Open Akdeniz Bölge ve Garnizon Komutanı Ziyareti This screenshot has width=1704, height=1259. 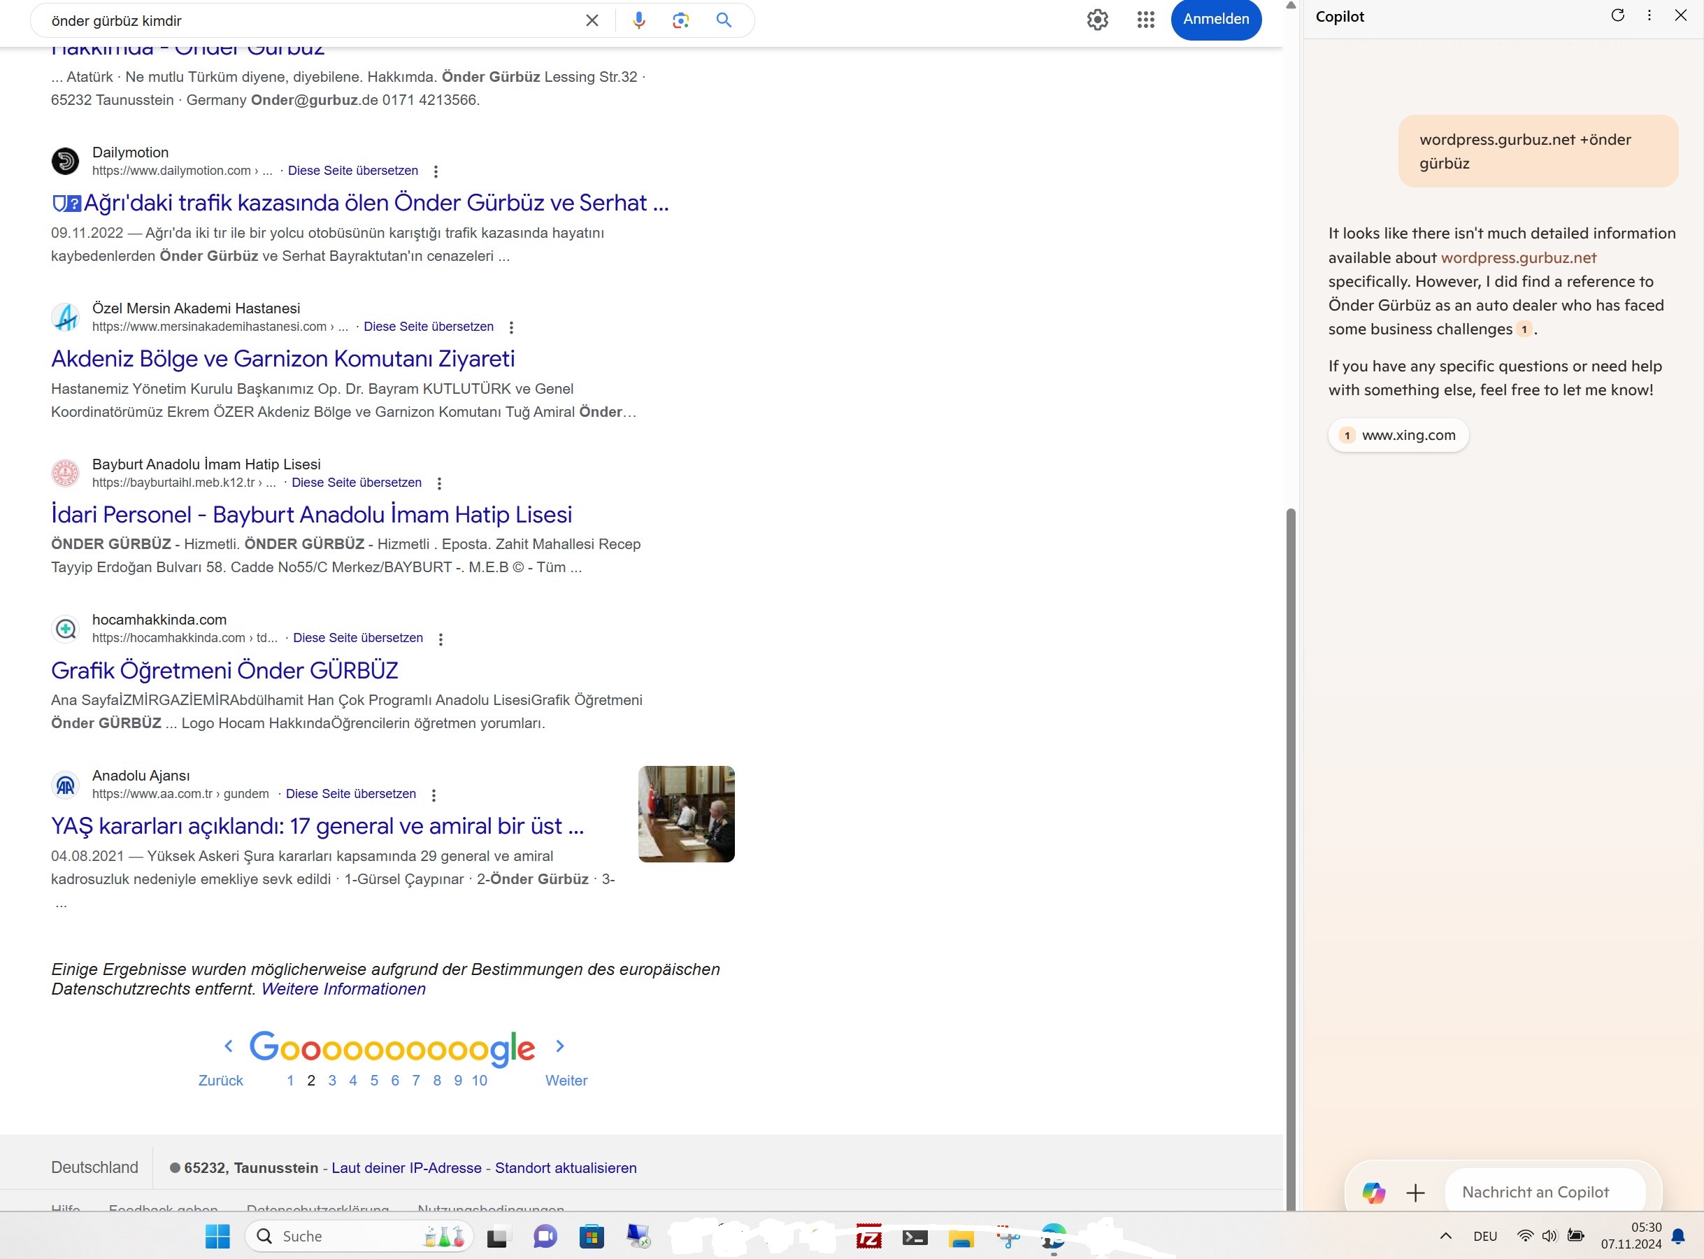pos(282,358)
